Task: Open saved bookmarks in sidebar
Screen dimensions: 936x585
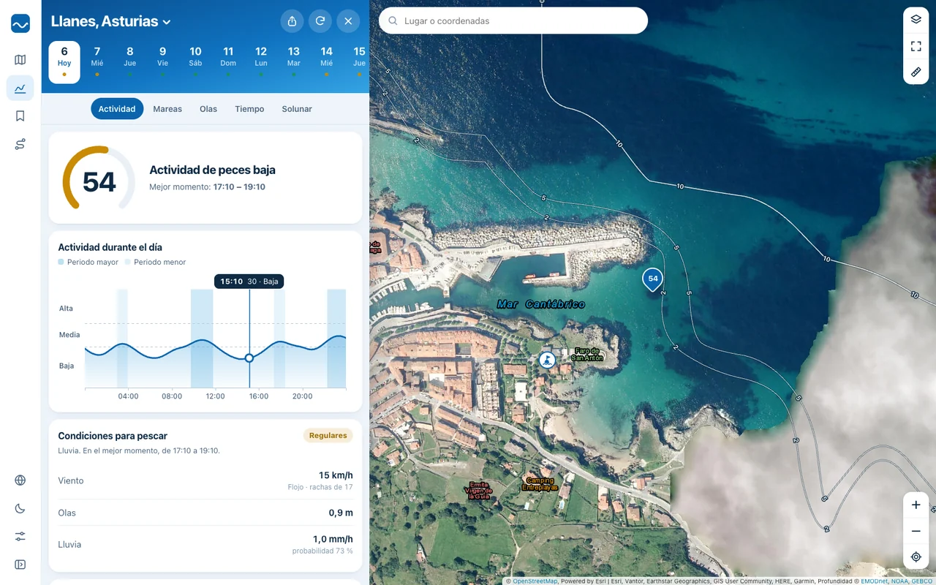Action: pos(20,116)
